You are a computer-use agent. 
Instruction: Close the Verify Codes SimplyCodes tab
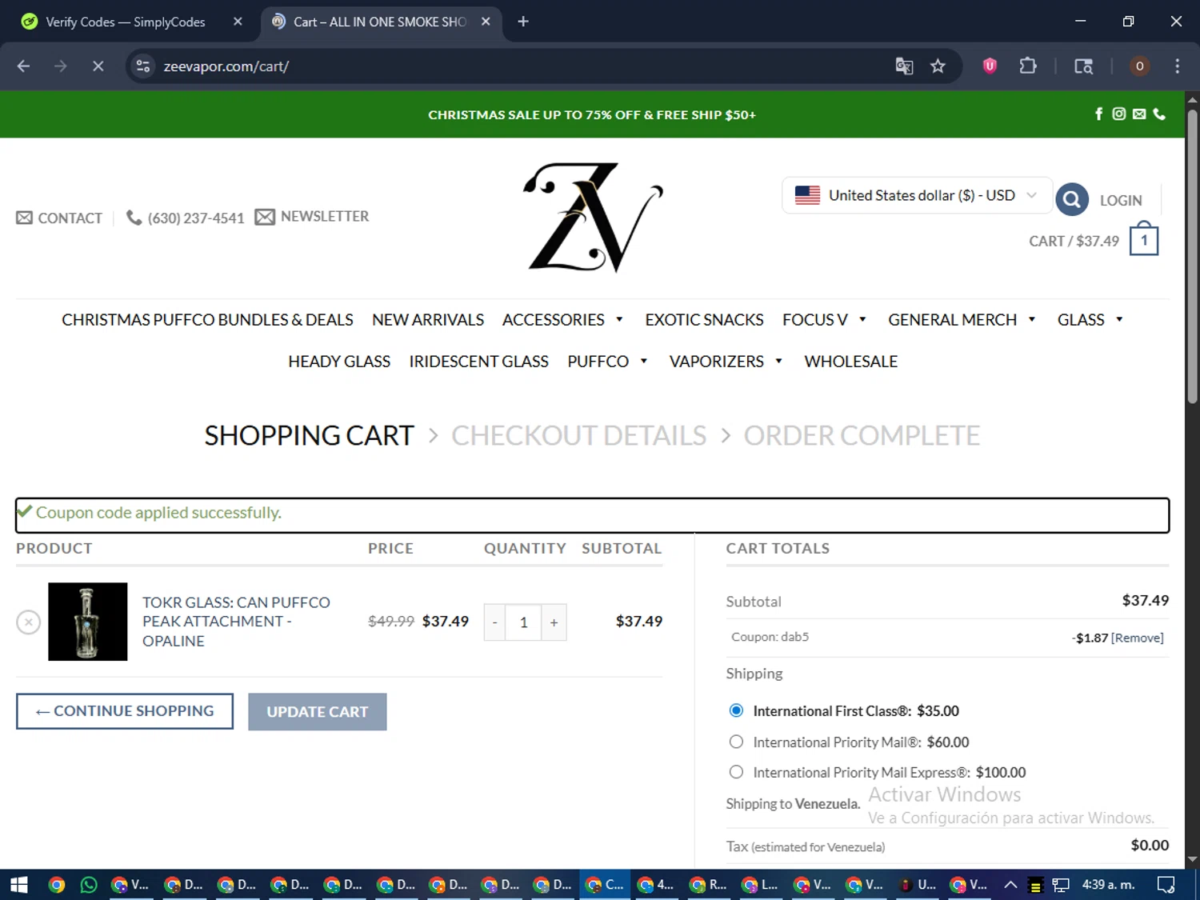click(238, 22)
